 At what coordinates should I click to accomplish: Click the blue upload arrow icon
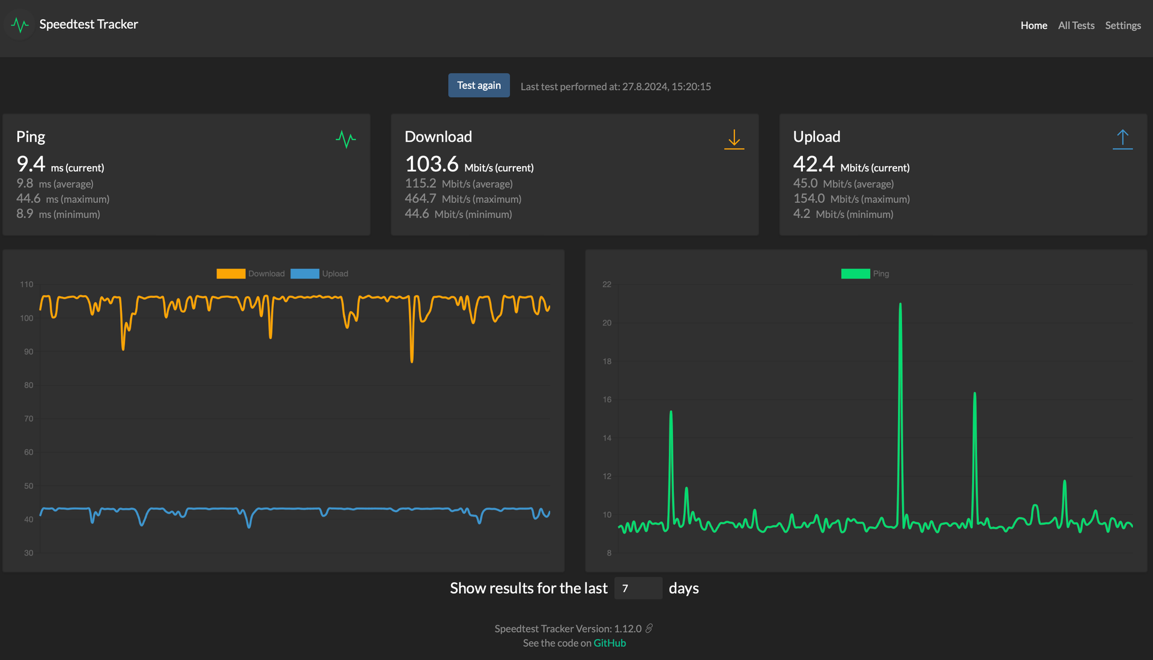coord(1122,139)
